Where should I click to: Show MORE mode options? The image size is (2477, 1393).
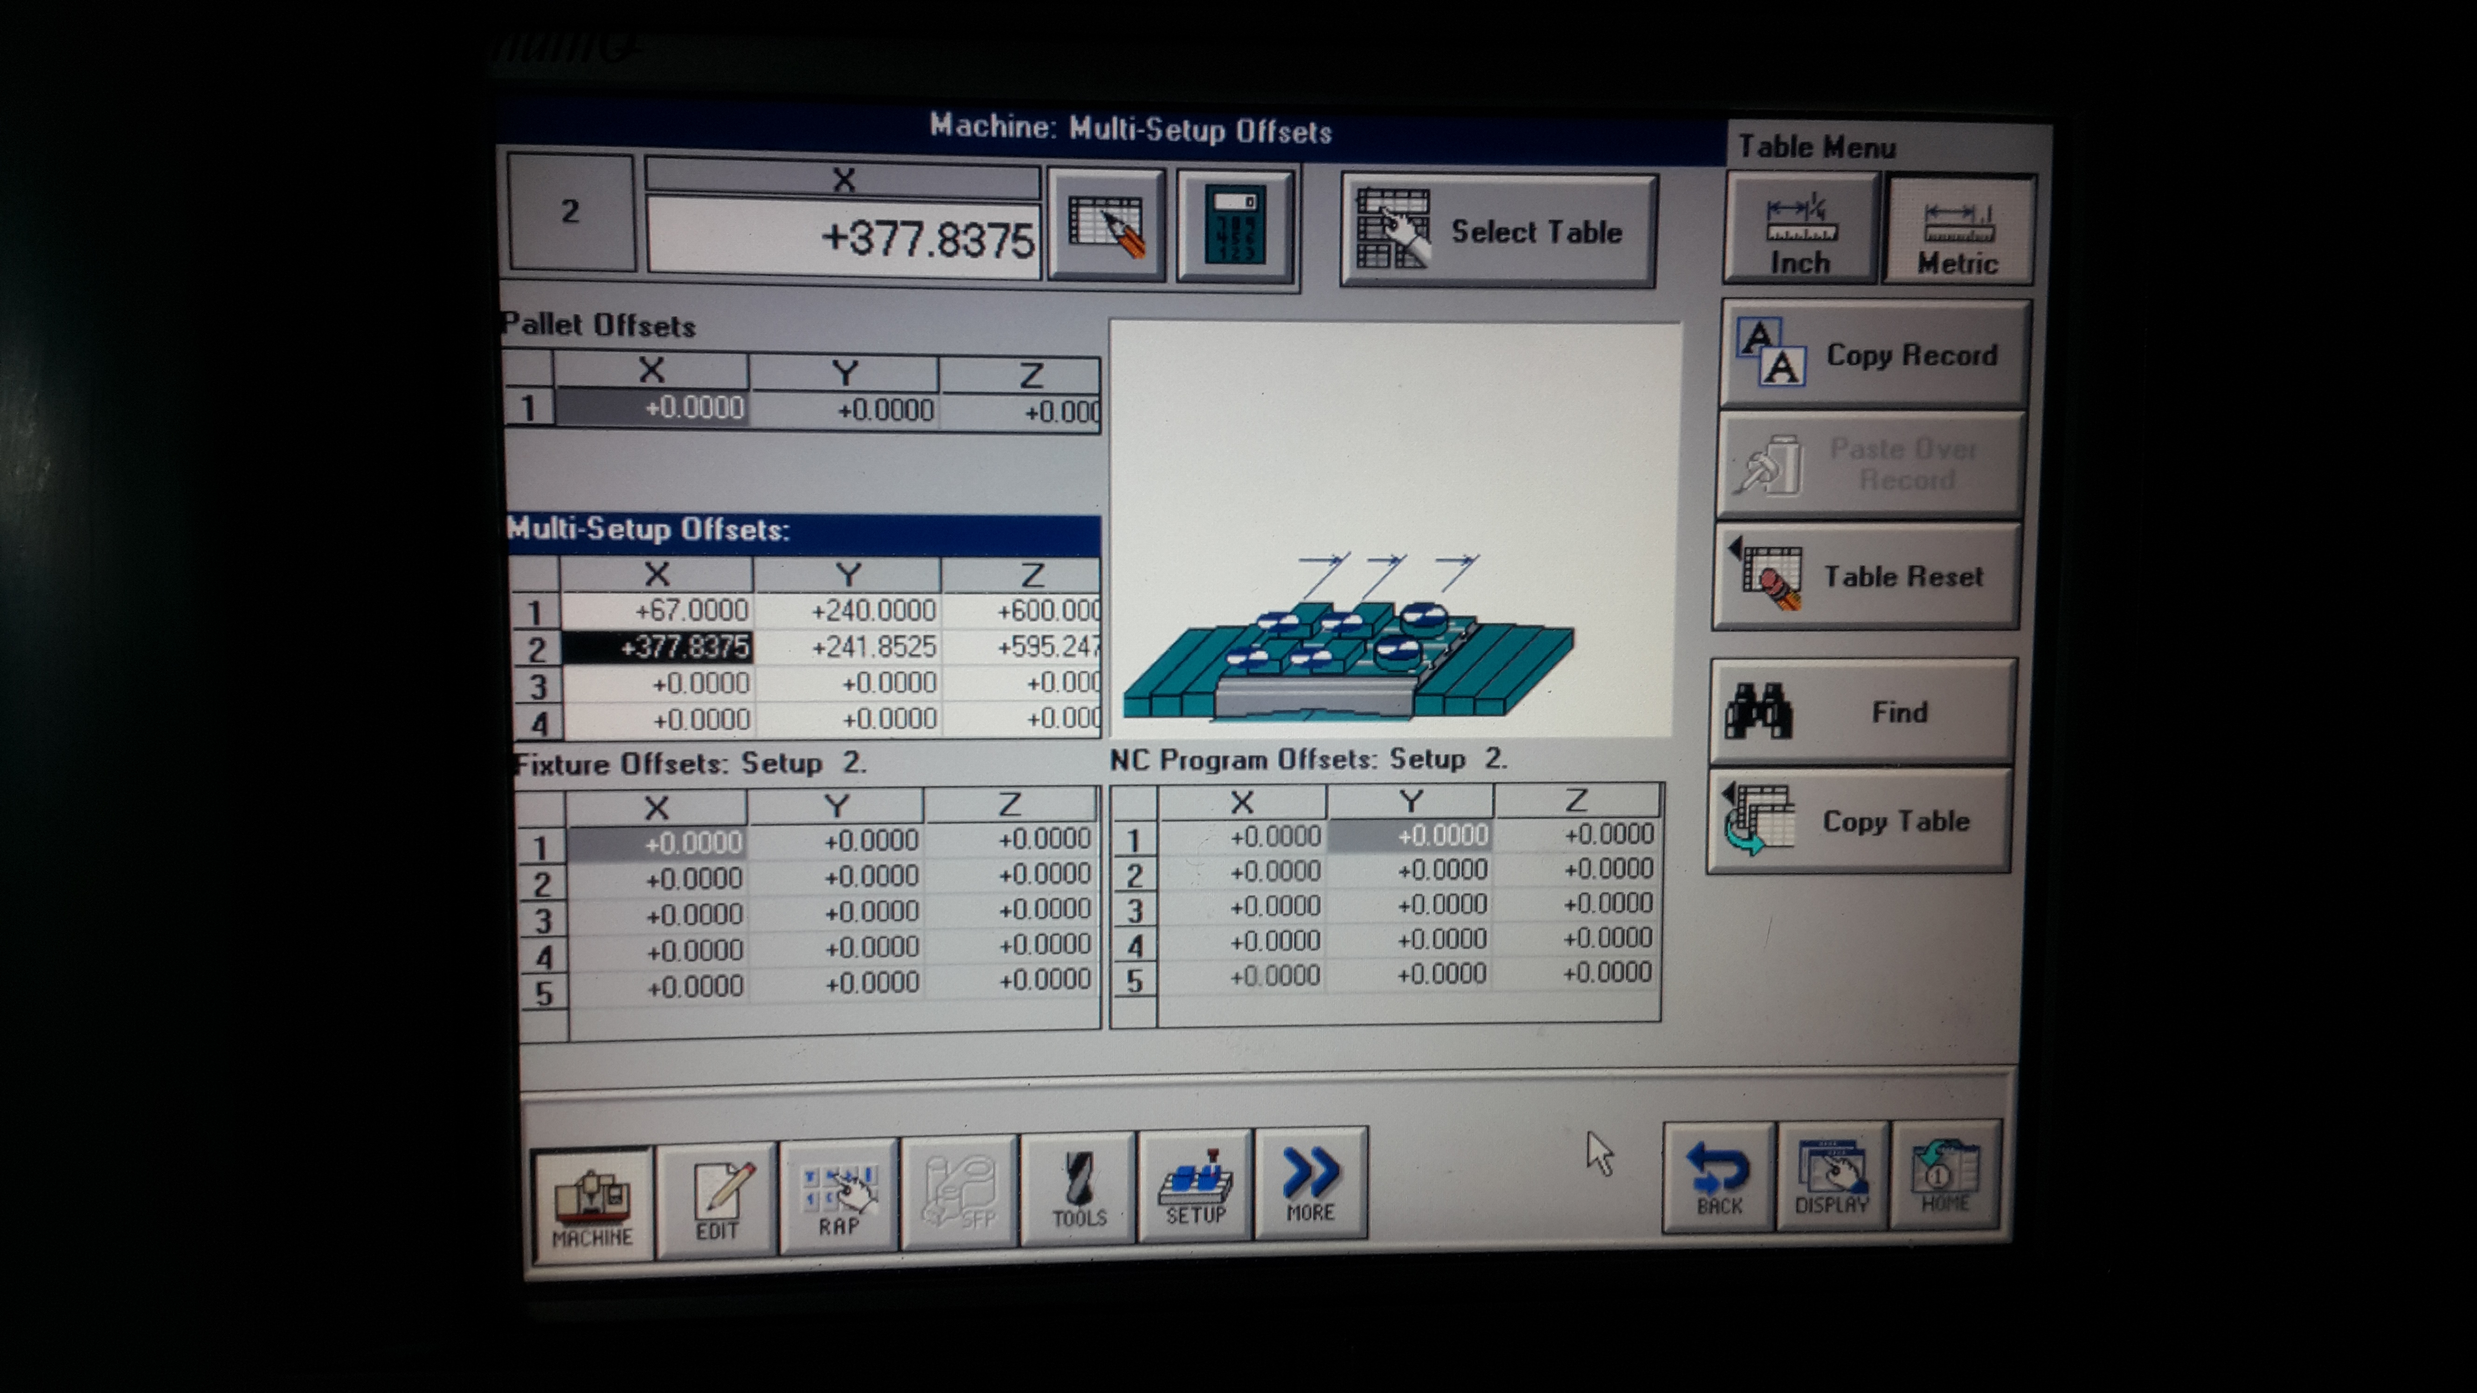(1311, 1183)
